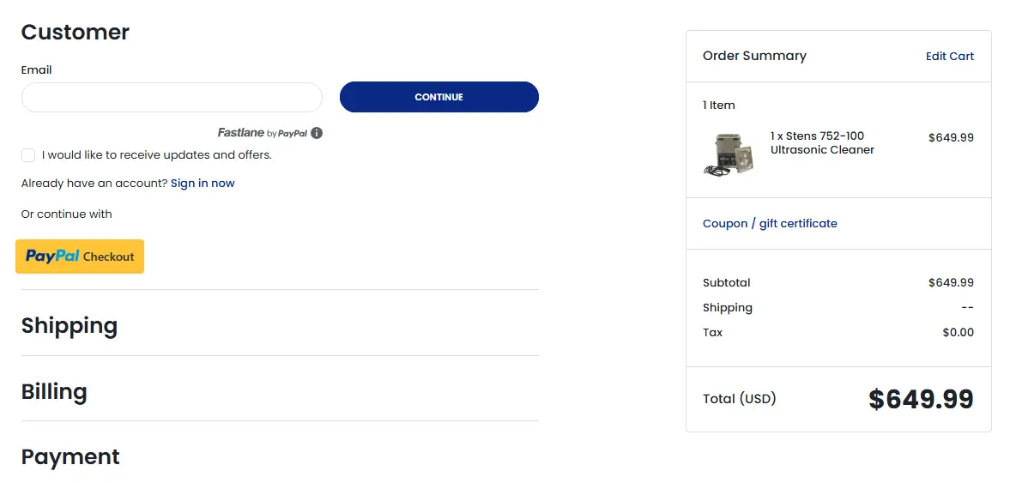Open the Sign in now link

203,184
